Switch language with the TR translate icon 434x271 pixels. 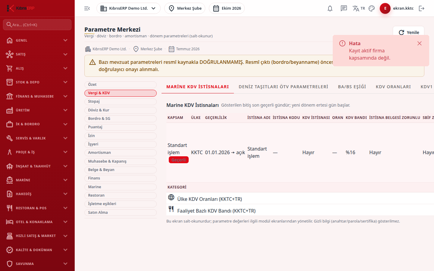[x=359, y=8]
